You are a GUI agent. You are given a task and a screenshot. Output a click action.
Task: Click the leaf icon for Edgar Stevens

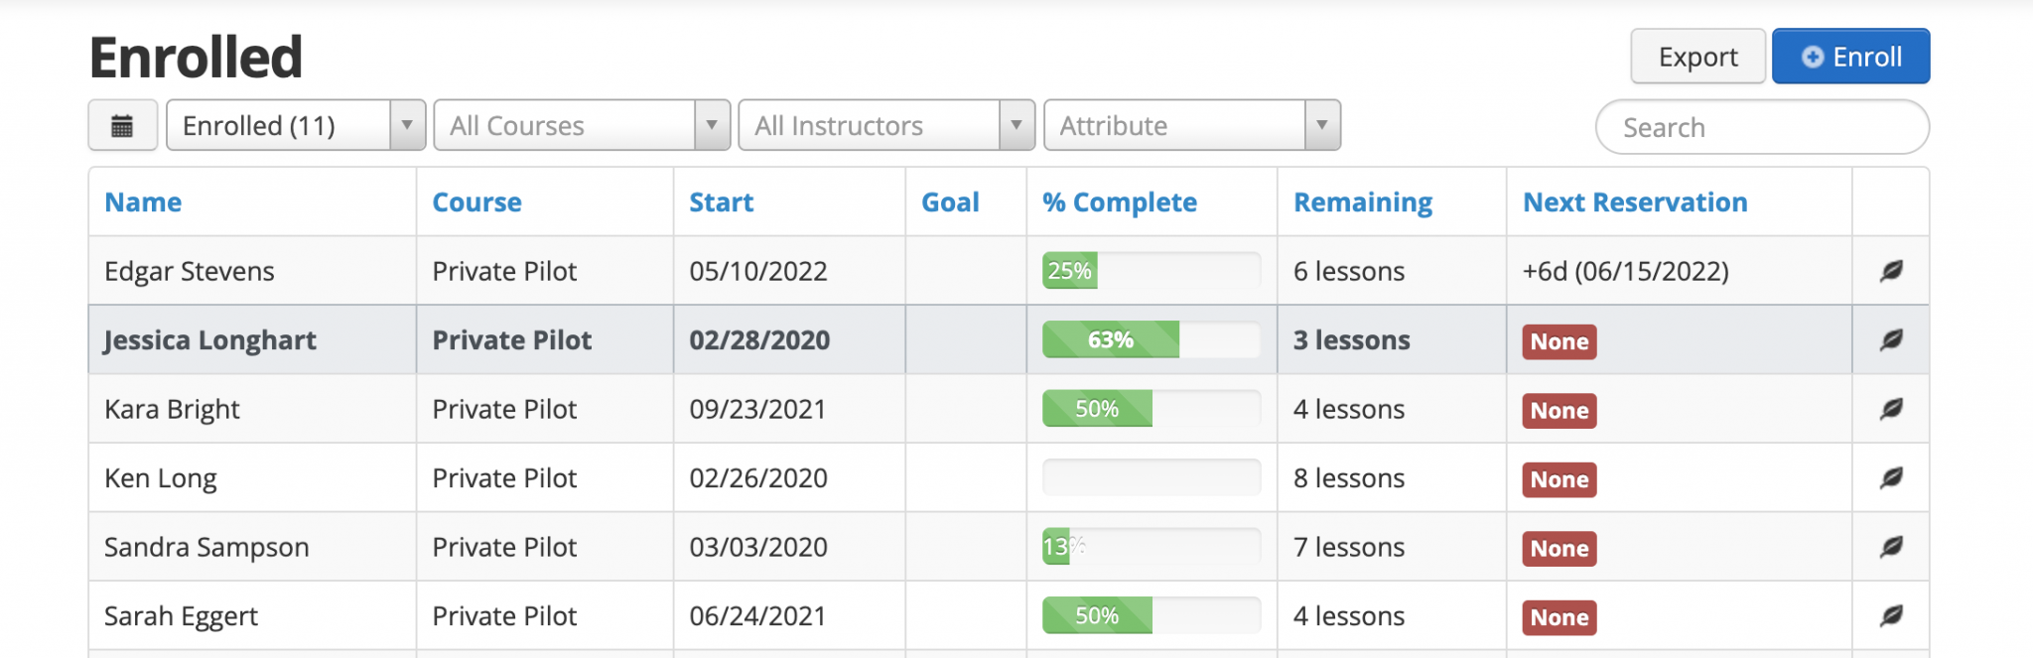point(1891,271)
